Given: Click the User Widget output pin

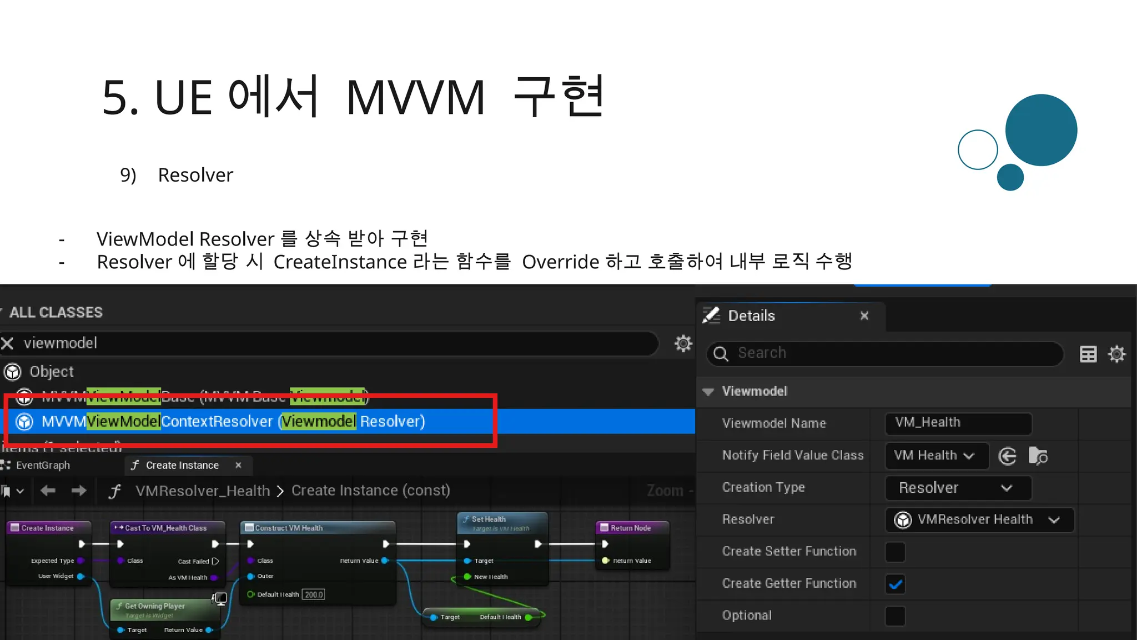Looking at the screenshot, I should 81,577.
